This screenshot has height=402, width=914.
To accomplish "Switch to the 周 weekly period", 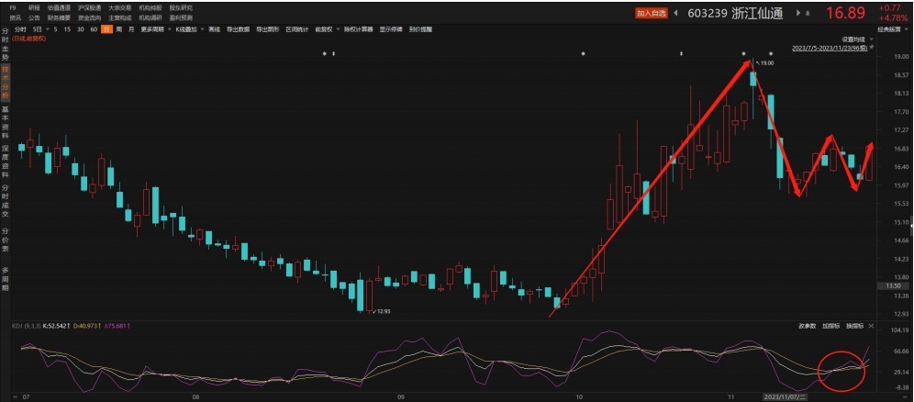I will click(119, 29).
